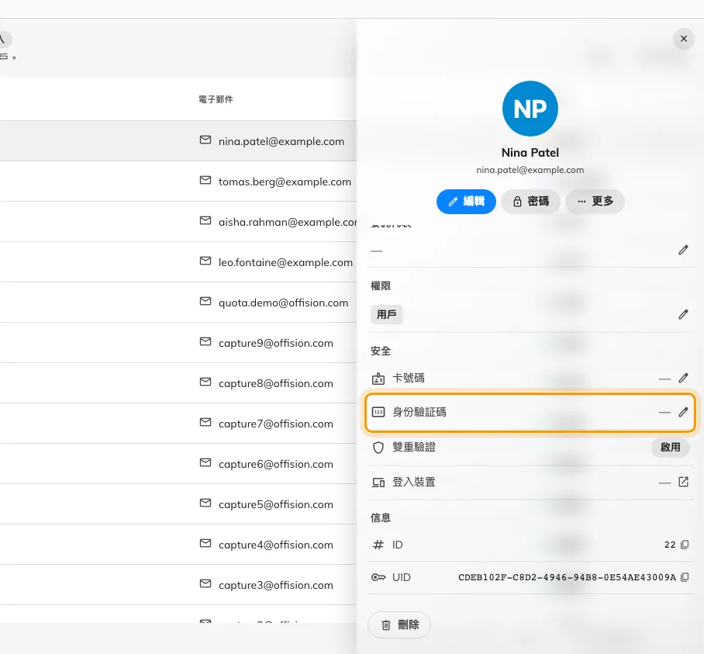Image resolution: width=704 pixels, height=654 pixels.
Task: Click the 電子郵件 column header
Action: click(216, 99)
